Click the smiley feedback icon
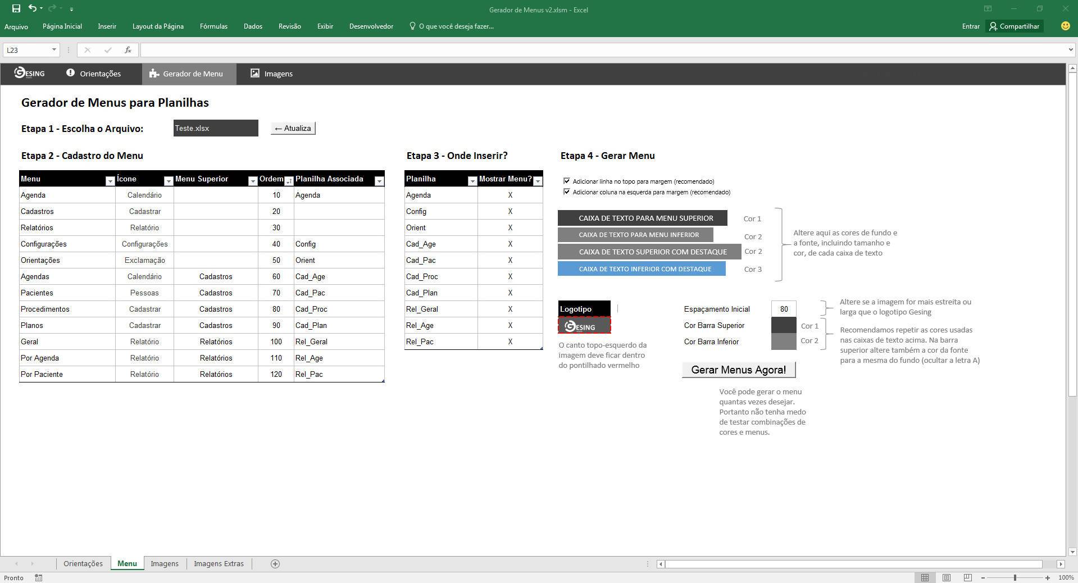Viewport: 1078px width, 583px height. pyautogui.click(x=1065, y=26)
